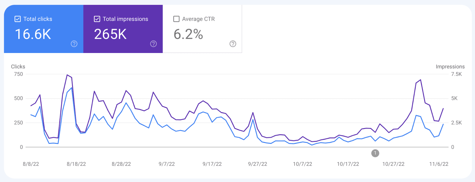Click the 265K total impressions value
This screenshot has height=182, width=475.
pos(110,34)
